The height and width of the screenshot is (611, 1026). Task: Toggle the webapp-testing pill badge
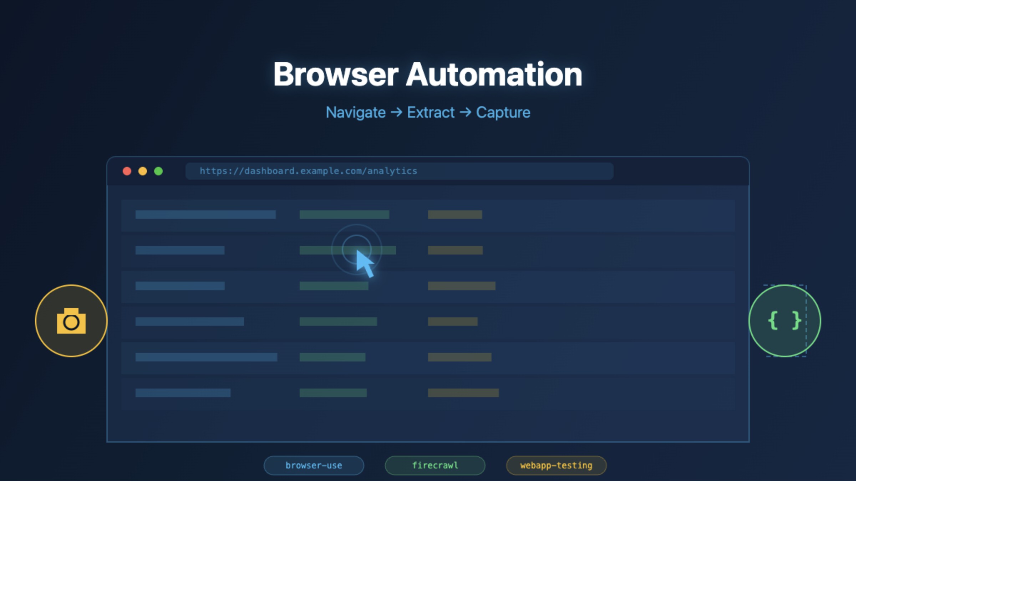[x=556, y=465]
